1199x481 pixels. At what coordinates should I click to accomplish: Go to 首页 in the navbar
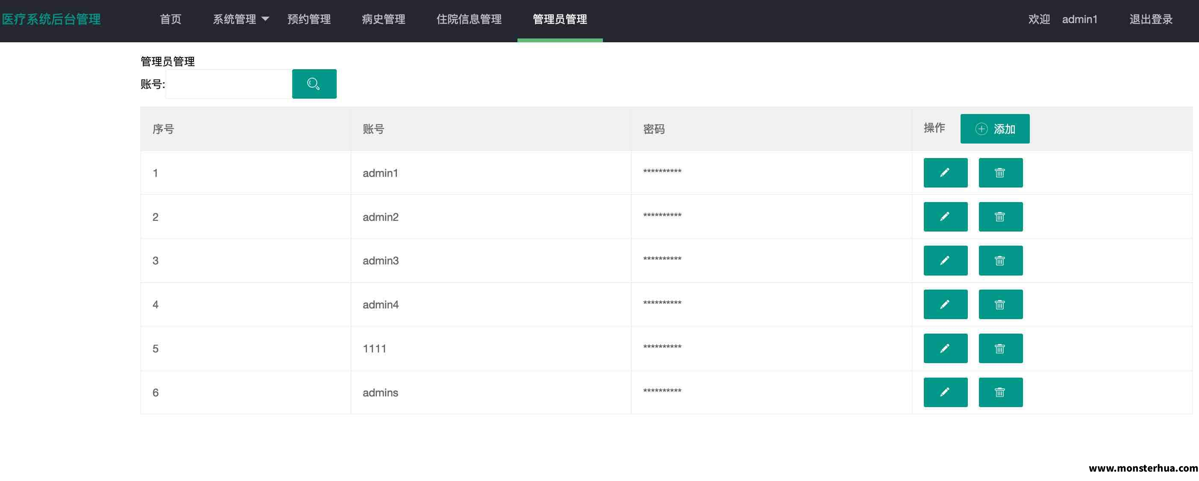(x=170, y=19)
